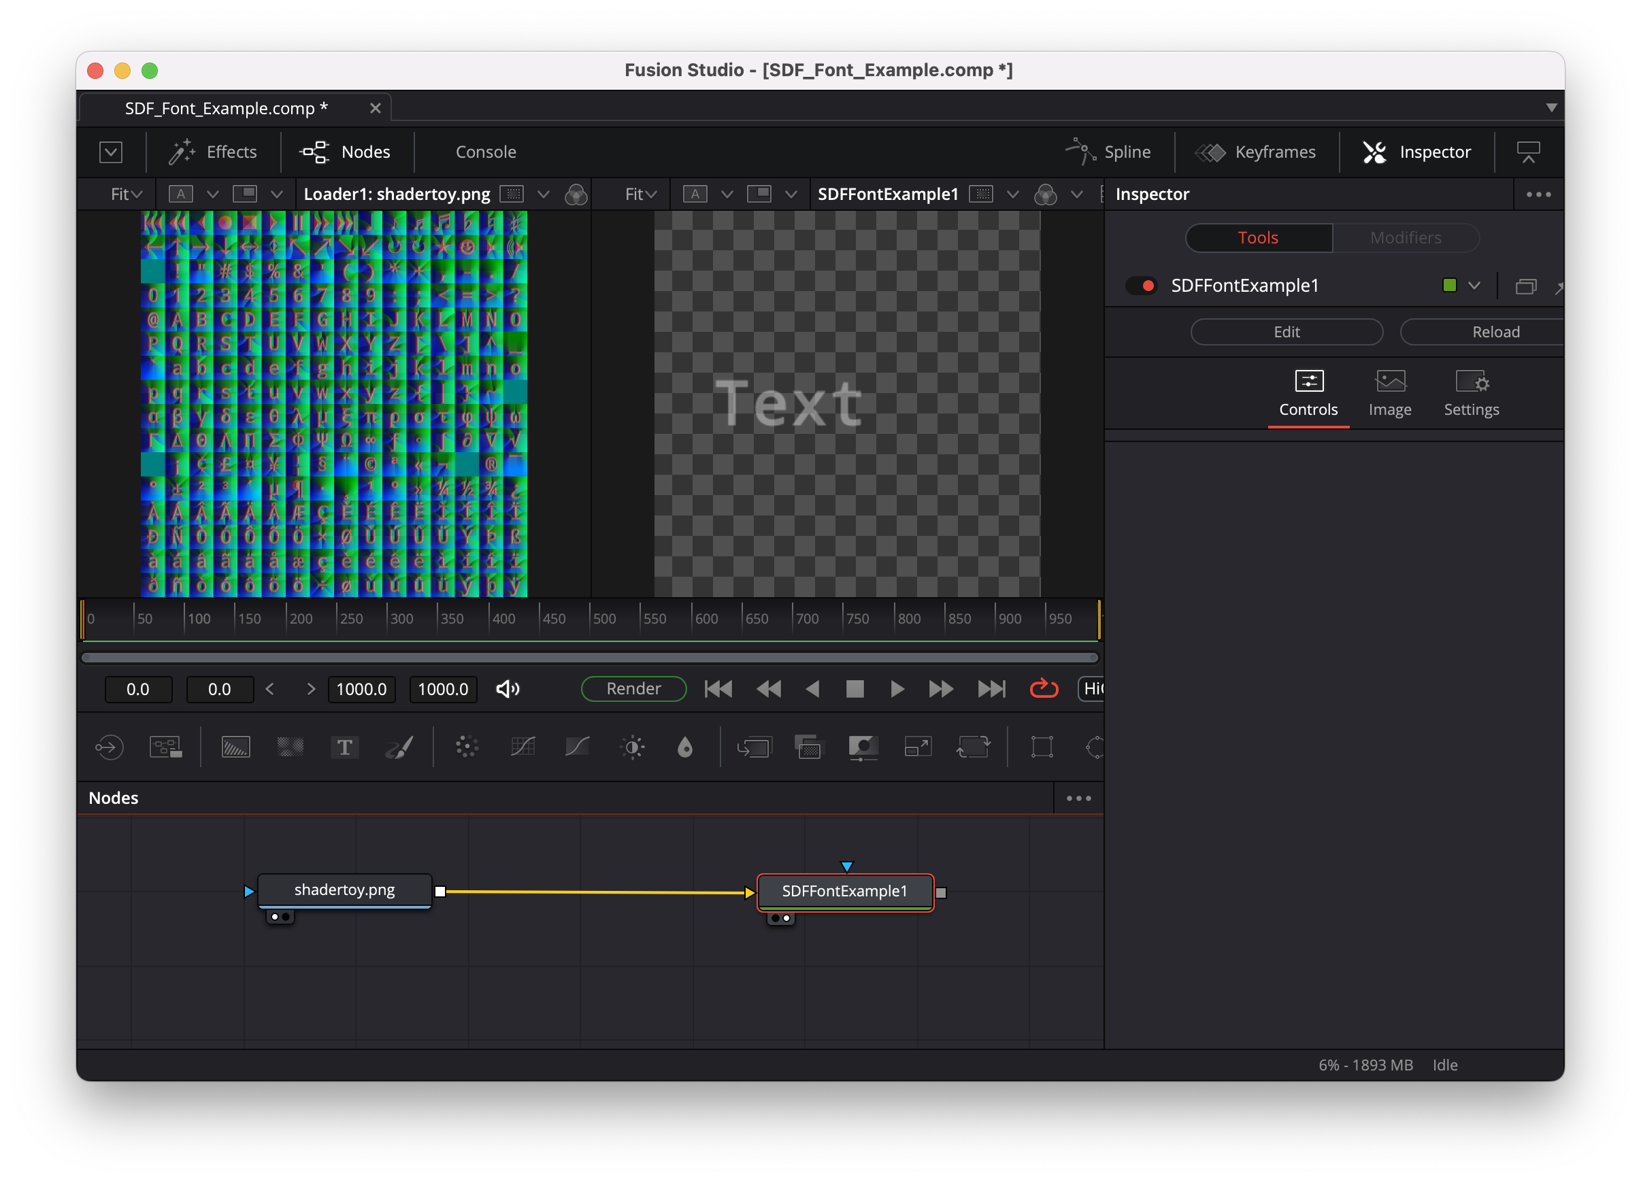This screenshot has height=1182, width=1641.
Task: Toggle A buffer button in left viewer
Action: coord(181,194)
